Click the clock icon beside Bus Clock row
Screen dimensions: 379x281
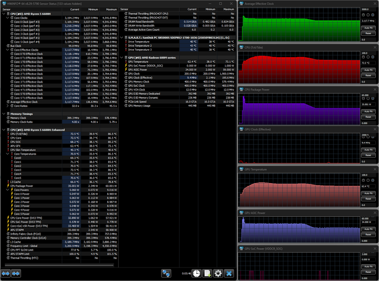point(8,46)
